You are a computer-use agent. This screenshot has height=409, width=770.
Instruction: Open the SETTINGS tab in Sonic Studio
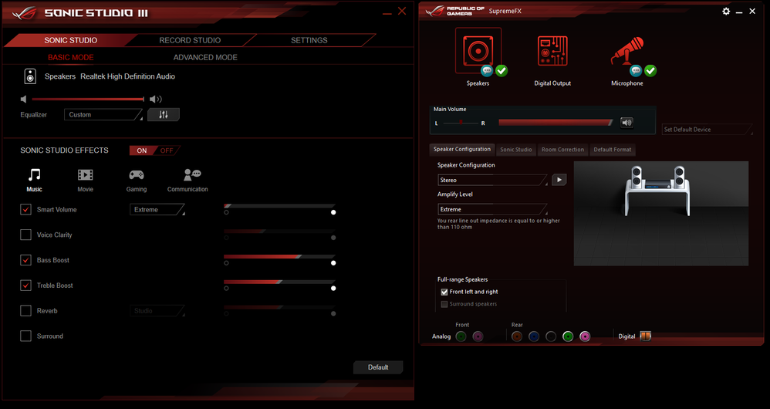click(x=309, y=40)
